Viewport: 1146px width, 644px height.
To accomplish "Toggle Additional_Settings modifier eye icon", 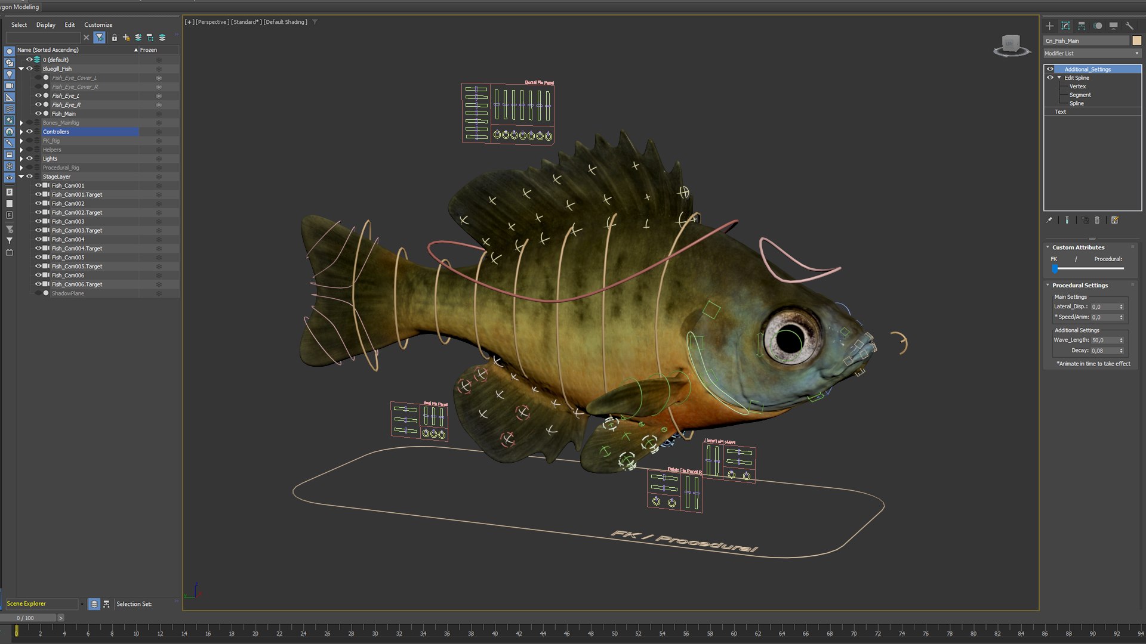I will pyautogui.click(x=1050, y=69).
